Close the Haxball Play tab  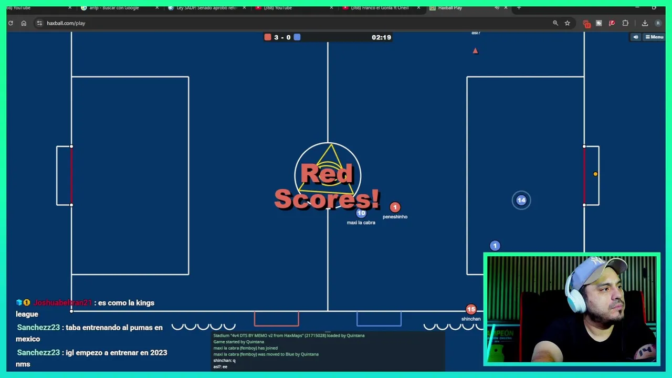506,8
